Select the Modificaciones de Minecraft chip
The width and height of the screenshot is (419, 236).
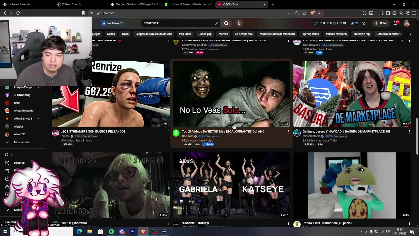click(277, 34)
